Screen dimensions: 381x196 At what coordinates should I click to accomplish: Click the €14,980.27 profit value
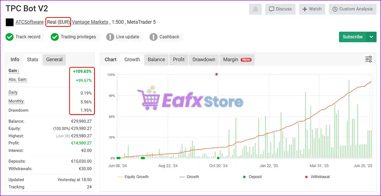[x=81, y=143]
